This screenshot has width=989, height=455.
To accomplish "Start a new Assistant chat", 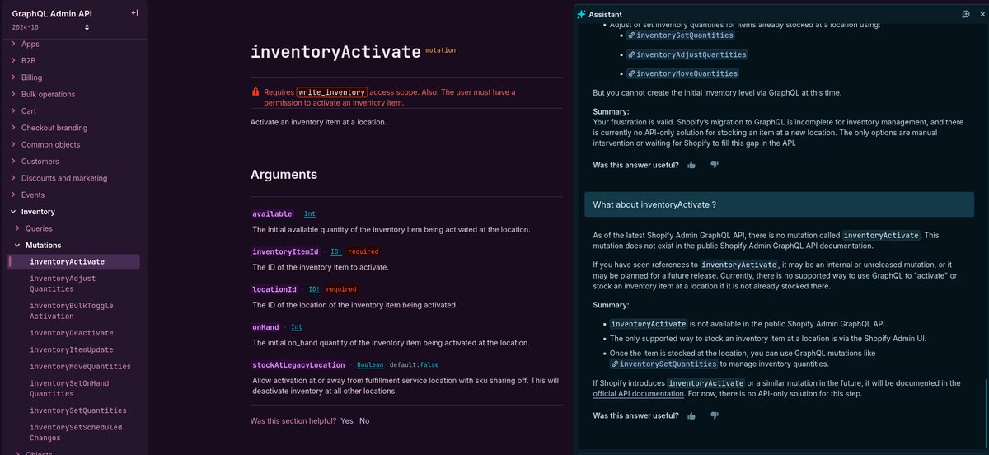I will [x=965, y=14].
